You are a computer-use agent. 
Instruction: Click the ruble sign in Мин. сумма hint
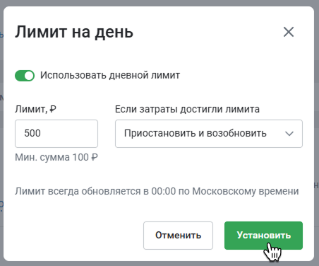tap(95, 157)
